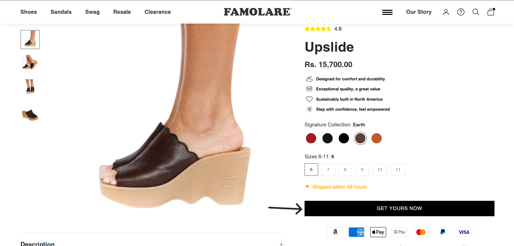
Task: Click the FAMOLARE logo
Action: click(257, 12)
